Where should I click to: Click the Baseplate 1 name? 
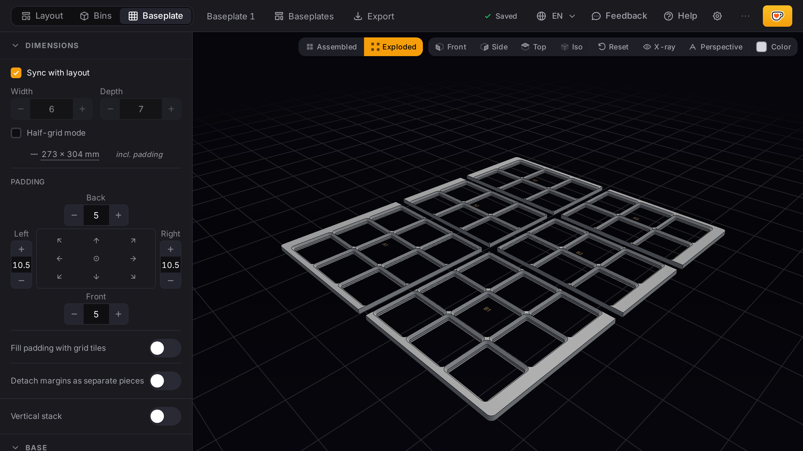point(231,16)
